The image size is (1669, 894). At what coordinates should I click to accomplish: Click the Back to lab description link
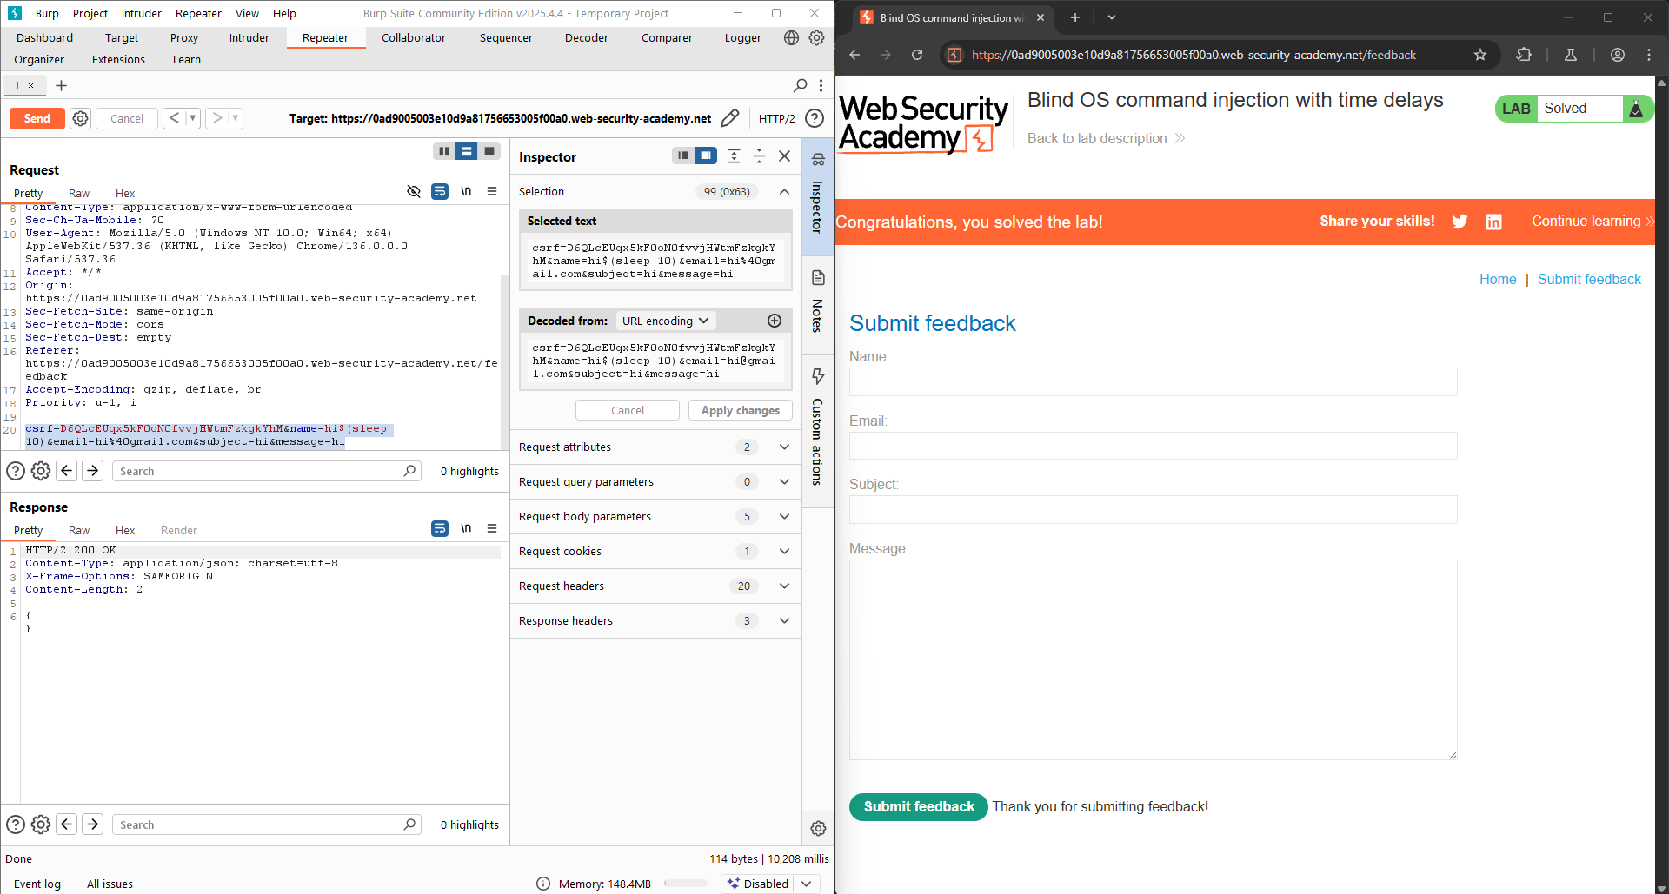click(1106, 138)
